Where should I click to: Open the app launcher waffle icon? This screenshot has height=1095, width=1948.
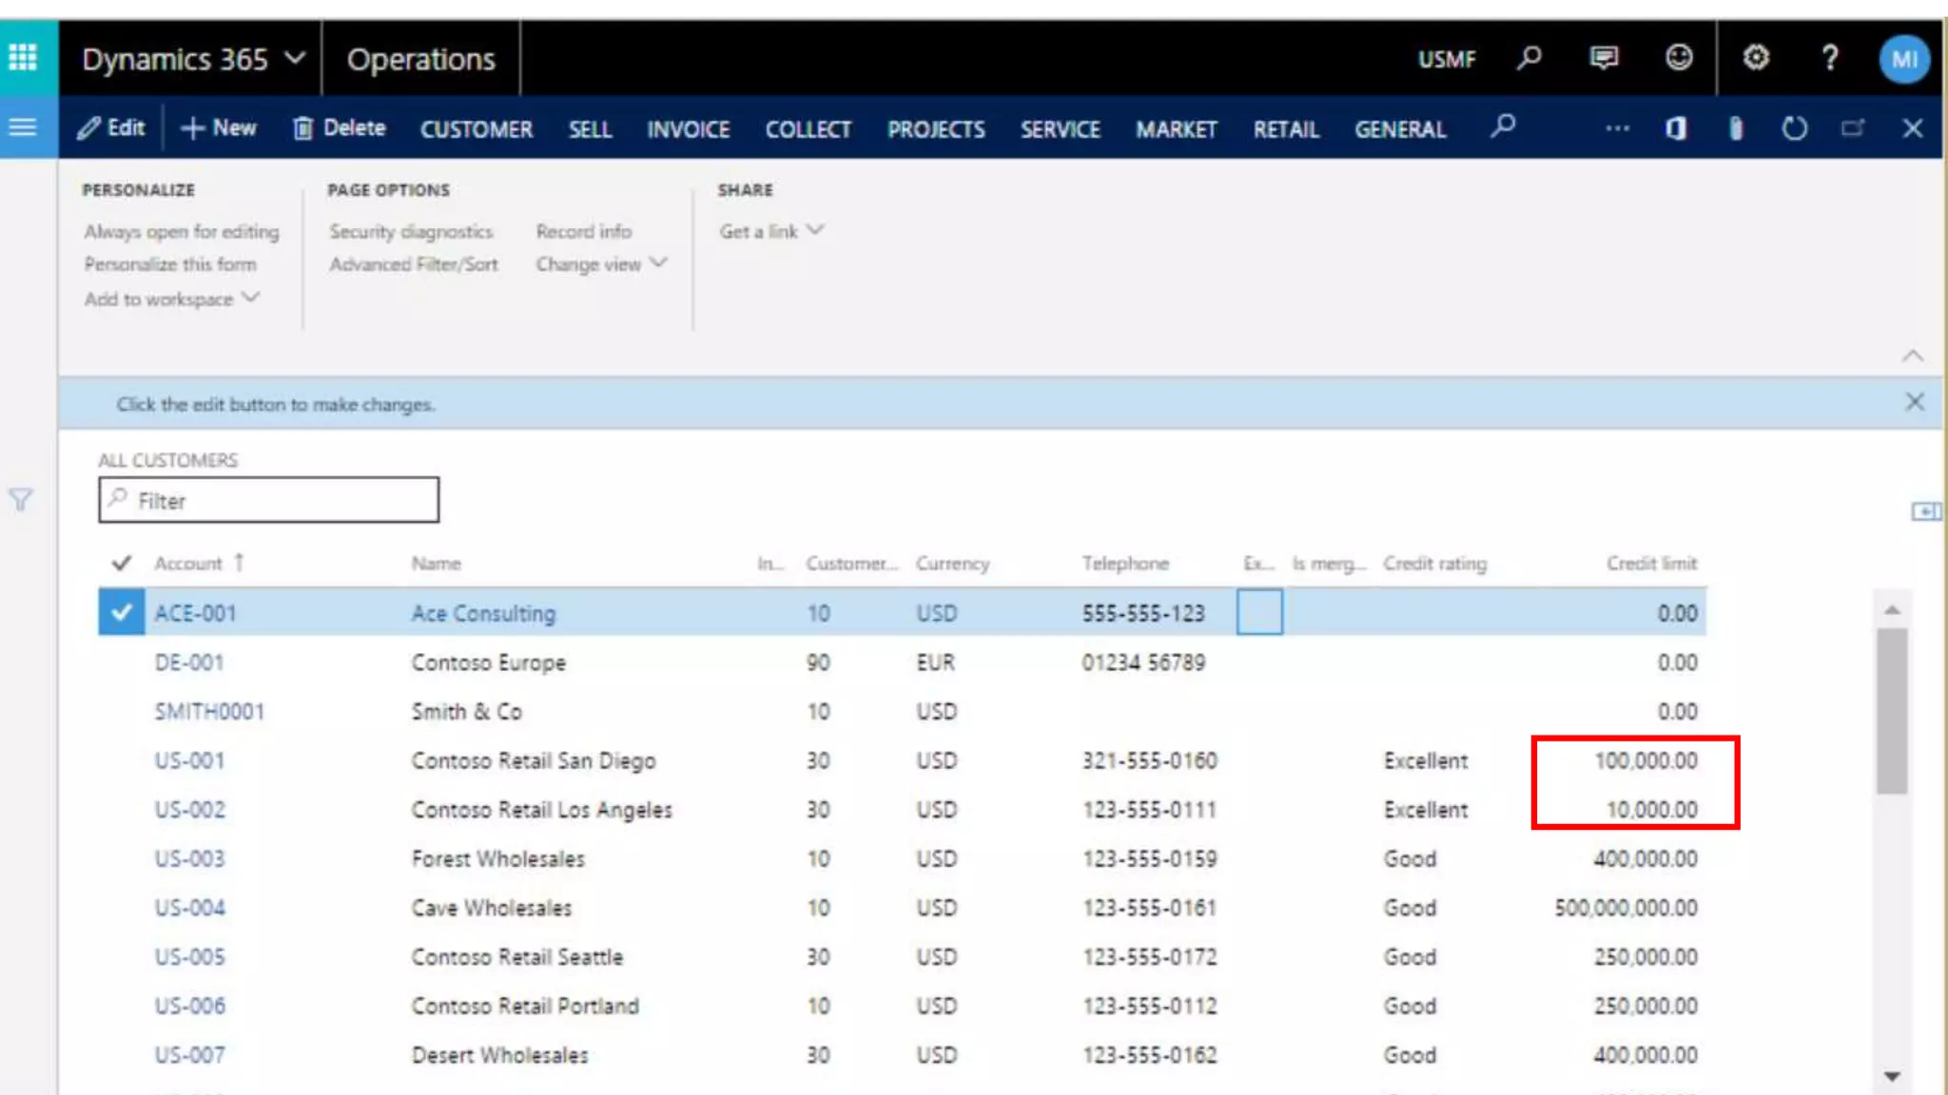point(23,58)
